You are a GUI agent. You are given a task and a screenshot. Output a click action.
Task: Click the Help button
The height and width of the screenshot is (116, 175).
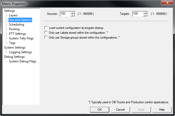pyautogui.click(x=162, y=109)
